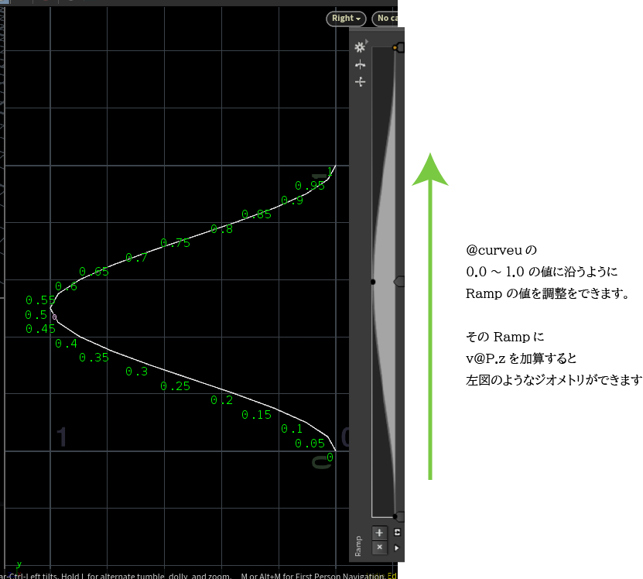This screenshot has height=579, width=643.
Task: Click the 0.7 point label
Action: pos(136,258)
